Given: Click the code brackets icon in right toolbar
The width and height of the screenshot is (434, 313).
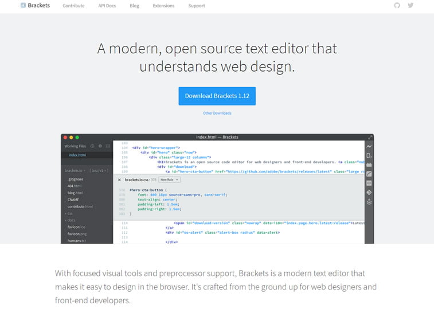Looking at the screenshot, I should coord(369,183).
